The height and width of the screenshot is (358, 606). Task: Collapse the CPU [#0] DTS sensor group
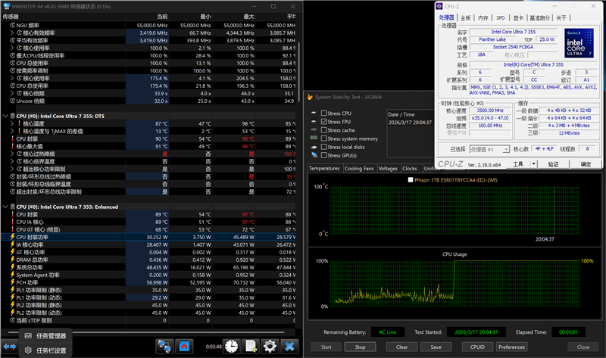pos(5,115)
